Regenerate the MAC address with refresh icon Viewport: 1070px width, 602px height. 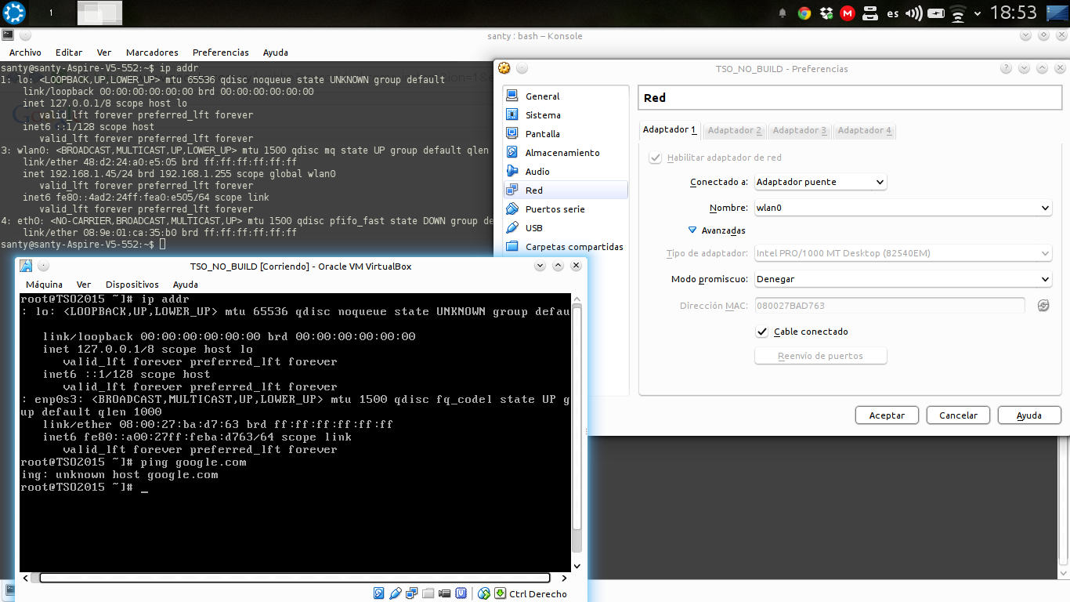[x=1043, y=306]
